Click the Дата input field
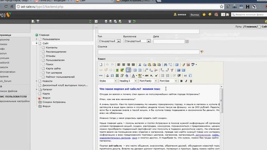 (x=169, y=41)
